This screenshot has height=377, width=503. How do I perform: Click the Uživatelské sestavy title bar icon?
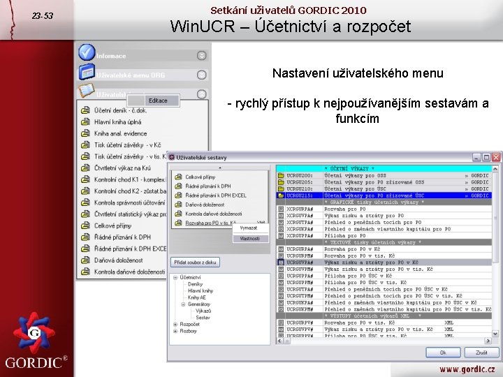coord(172,157)
